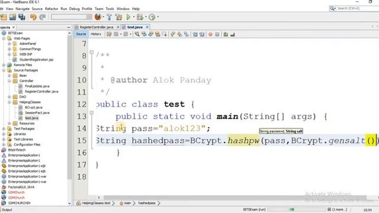The image size is (379, 213).
Task: Click the Build Project hammer icon
Action: 109,17
